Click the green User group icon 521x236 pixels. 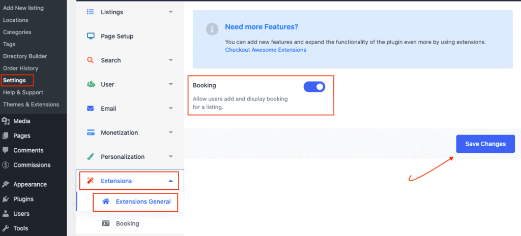coord(91,85)
